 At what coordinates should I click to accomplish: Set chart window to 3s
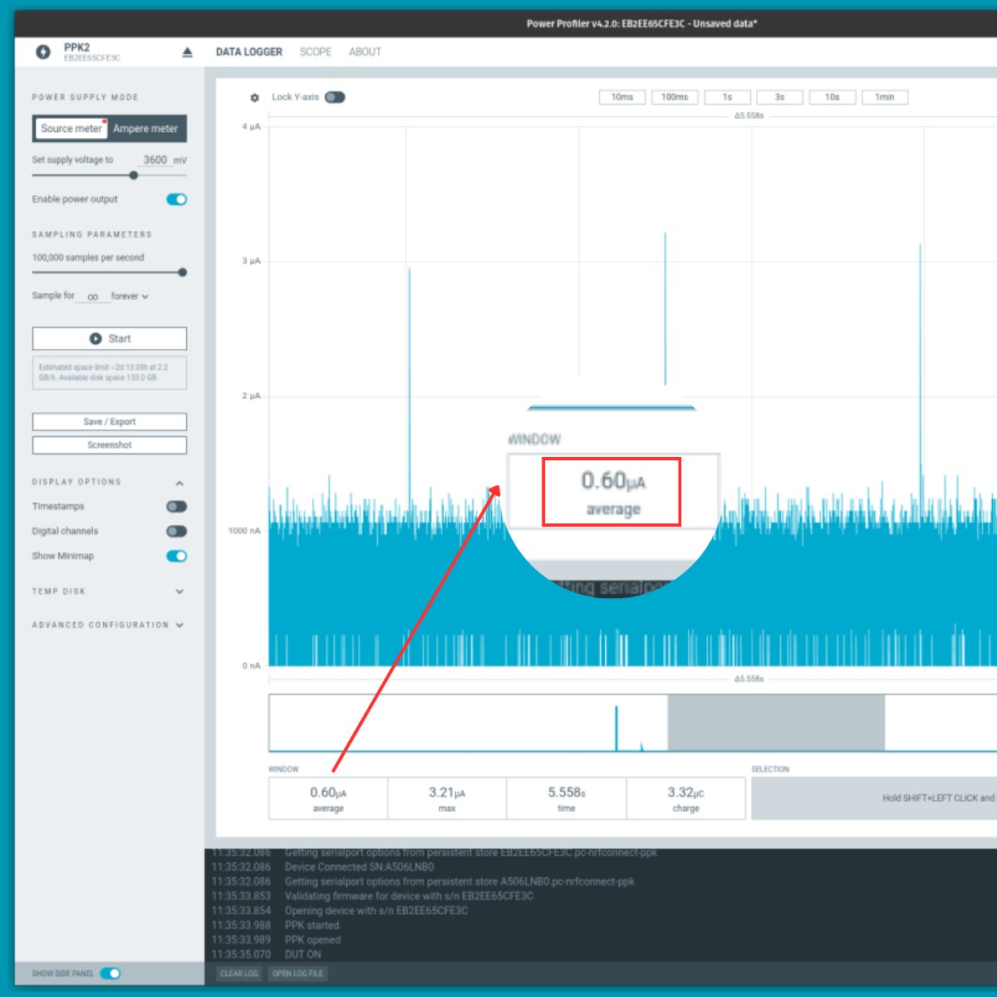click(779, 97)
